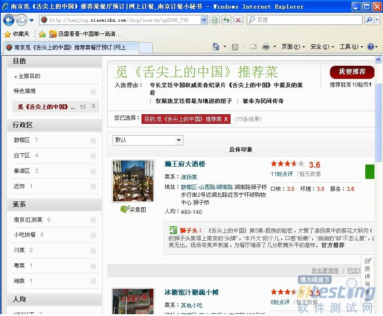383x316 pixels.
Task: Click the add to favorites bar icon
Action: (42, 34)
